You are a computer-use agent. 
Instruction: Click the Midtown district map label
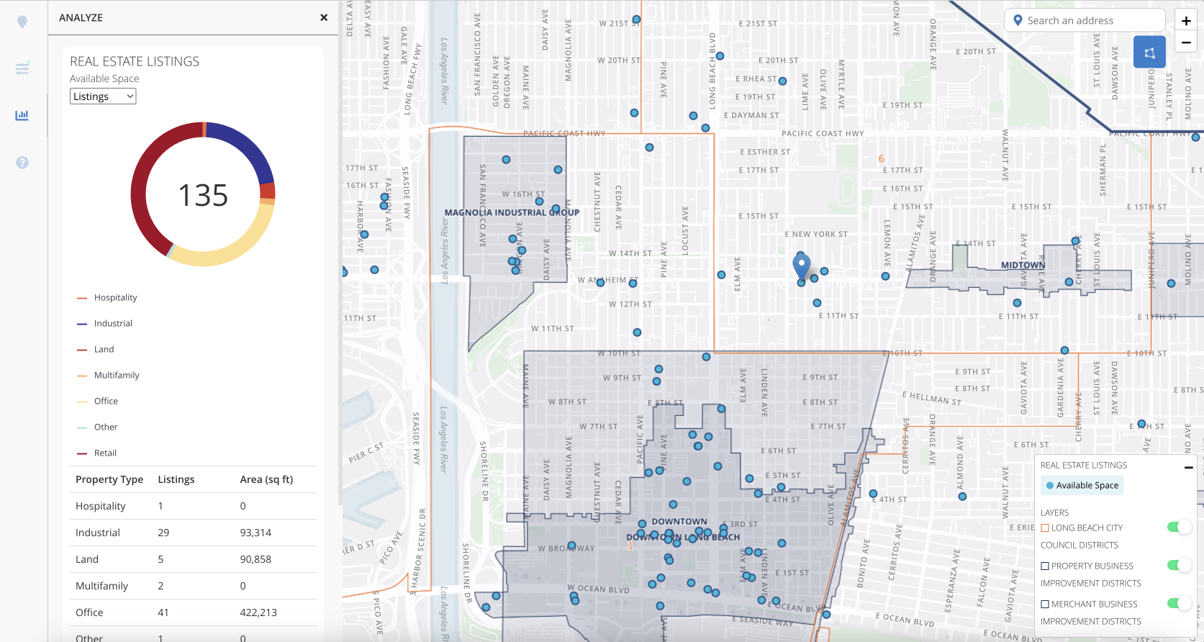[1023, 266]
